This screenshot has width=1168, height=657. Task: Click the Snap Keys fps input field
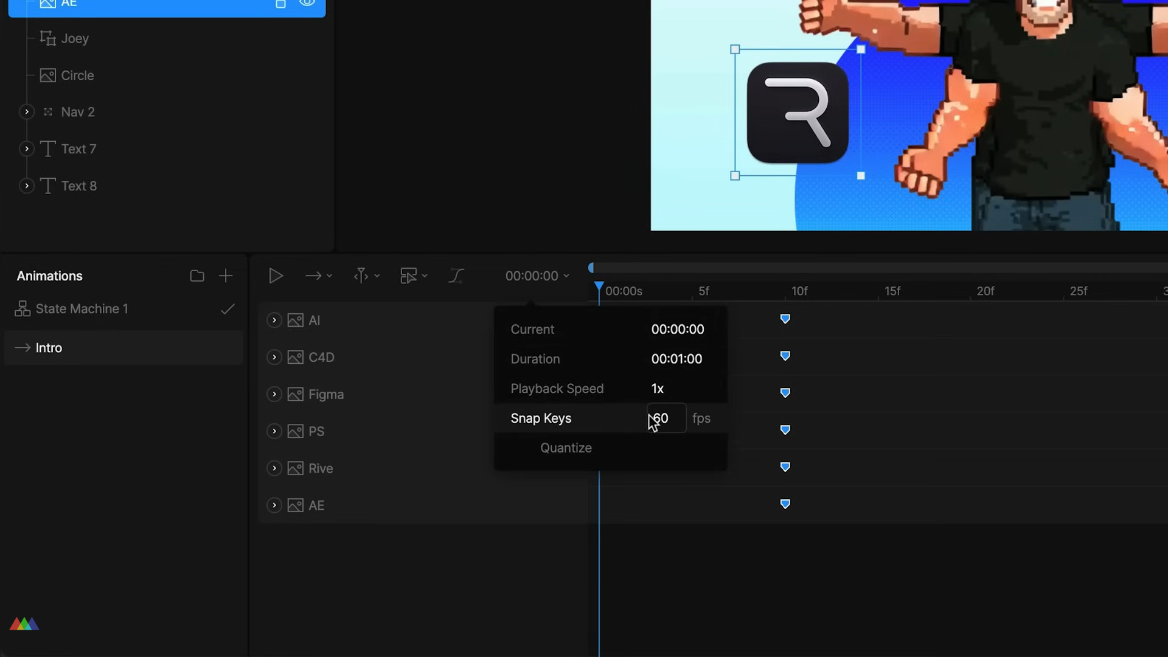[x=666, y=419]
